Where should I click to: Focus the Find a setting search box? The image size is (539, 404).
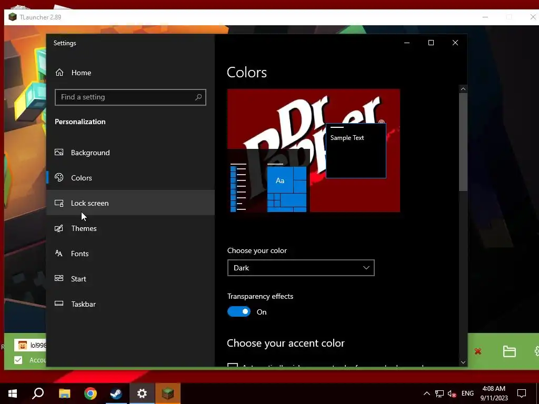131,97
